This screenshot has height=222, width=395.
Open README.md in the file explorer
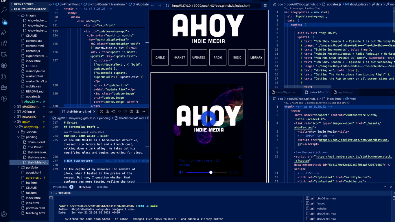(35, 91)
